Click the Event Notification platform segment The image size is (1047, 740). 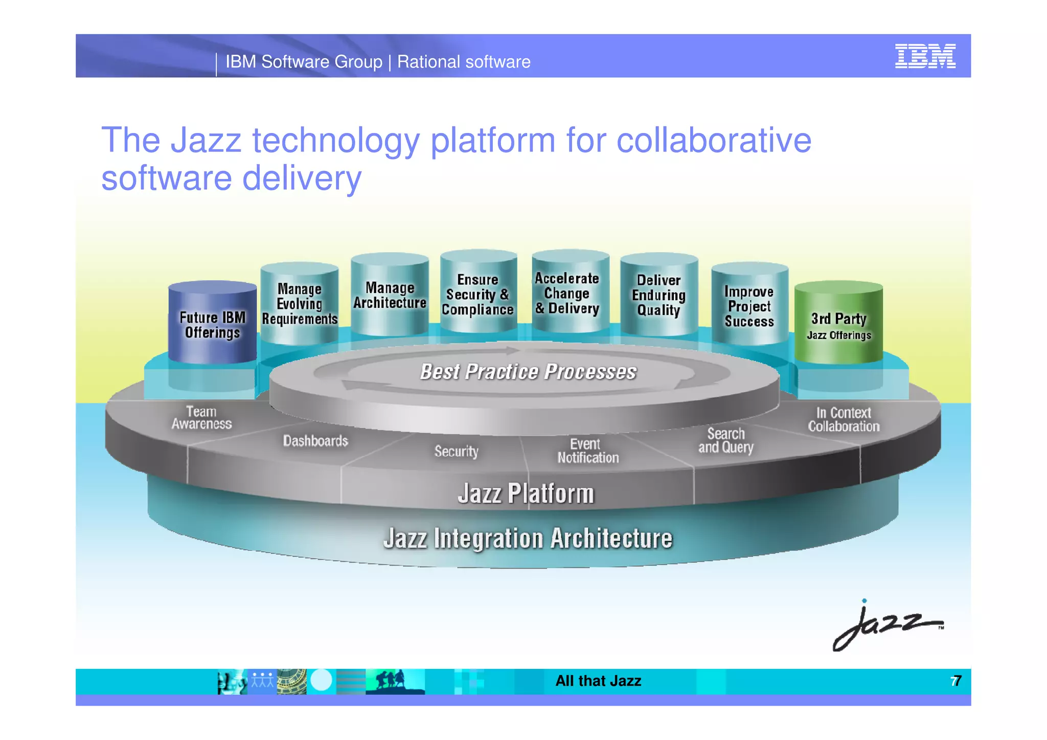588,451
